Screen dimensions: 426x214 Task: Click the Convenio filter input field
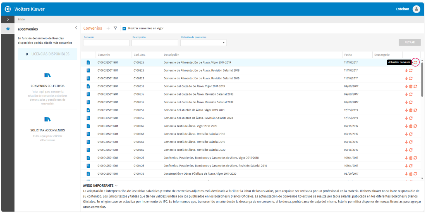(106, 43)
